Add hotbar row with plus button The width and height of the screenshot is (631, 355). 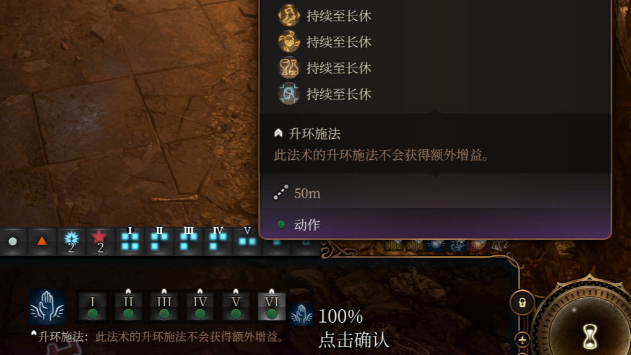[x=522, y=340]
